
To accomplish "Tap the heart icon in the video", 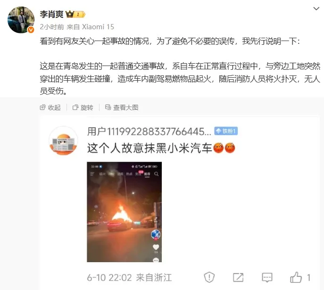I will (x=156, y=247).
